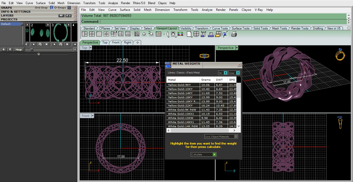Toggle layer visibility eye icon
353x182 pixels.
point(68,16)
